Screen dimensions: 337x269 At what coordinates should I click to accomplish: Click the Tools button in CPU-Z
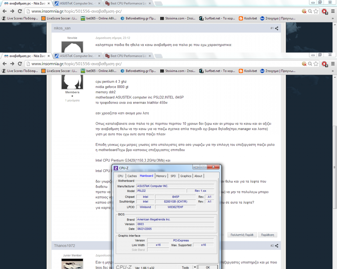[185, 267]
